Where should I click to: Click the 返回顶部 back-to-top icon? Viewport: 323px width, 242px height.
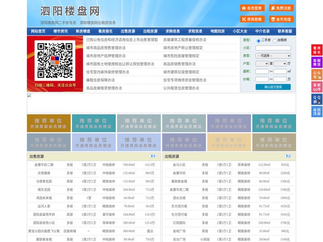(x=317, y=112)
